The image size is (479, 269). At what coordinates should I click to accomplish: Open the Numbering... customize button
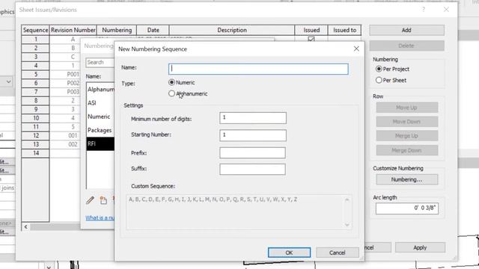407,179
